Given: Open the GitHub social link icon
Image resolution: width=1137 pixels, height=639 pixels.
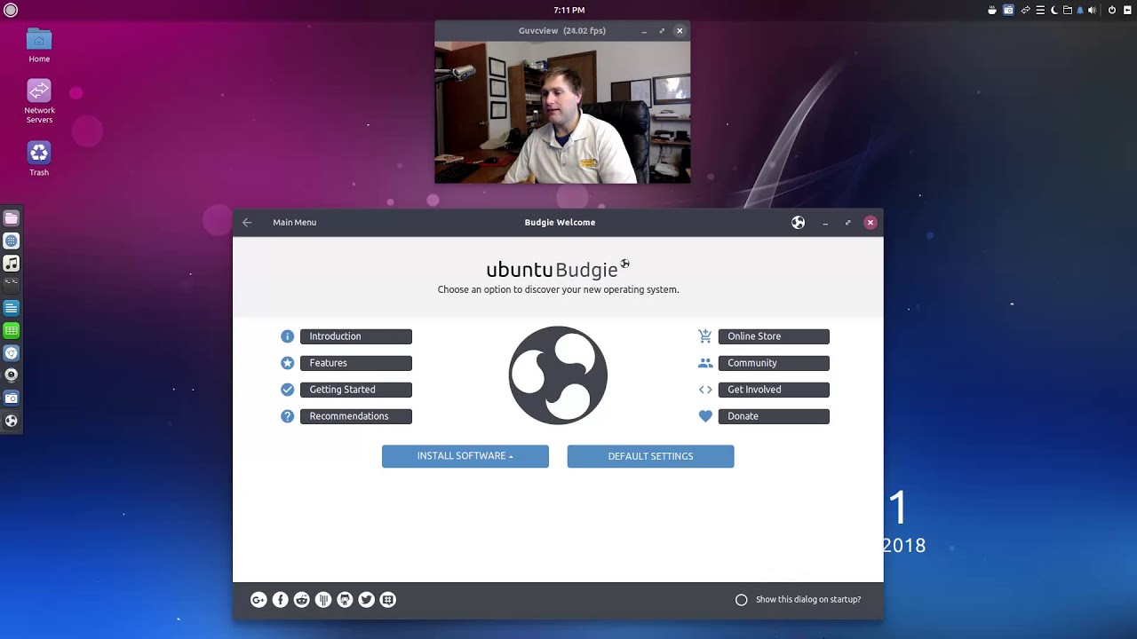Looking at the screenshot, I should click(x=345, y=600).
